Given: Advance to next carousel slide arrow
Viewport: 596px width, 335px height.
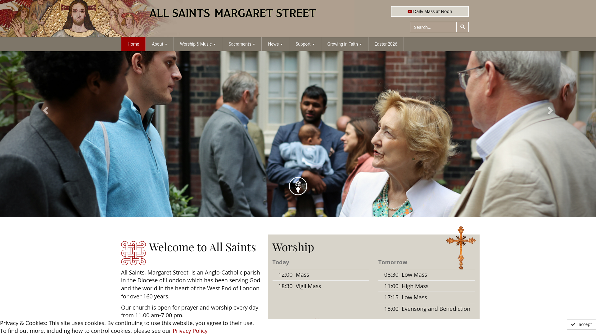Looking at the screenshot, I should [550, 110].
